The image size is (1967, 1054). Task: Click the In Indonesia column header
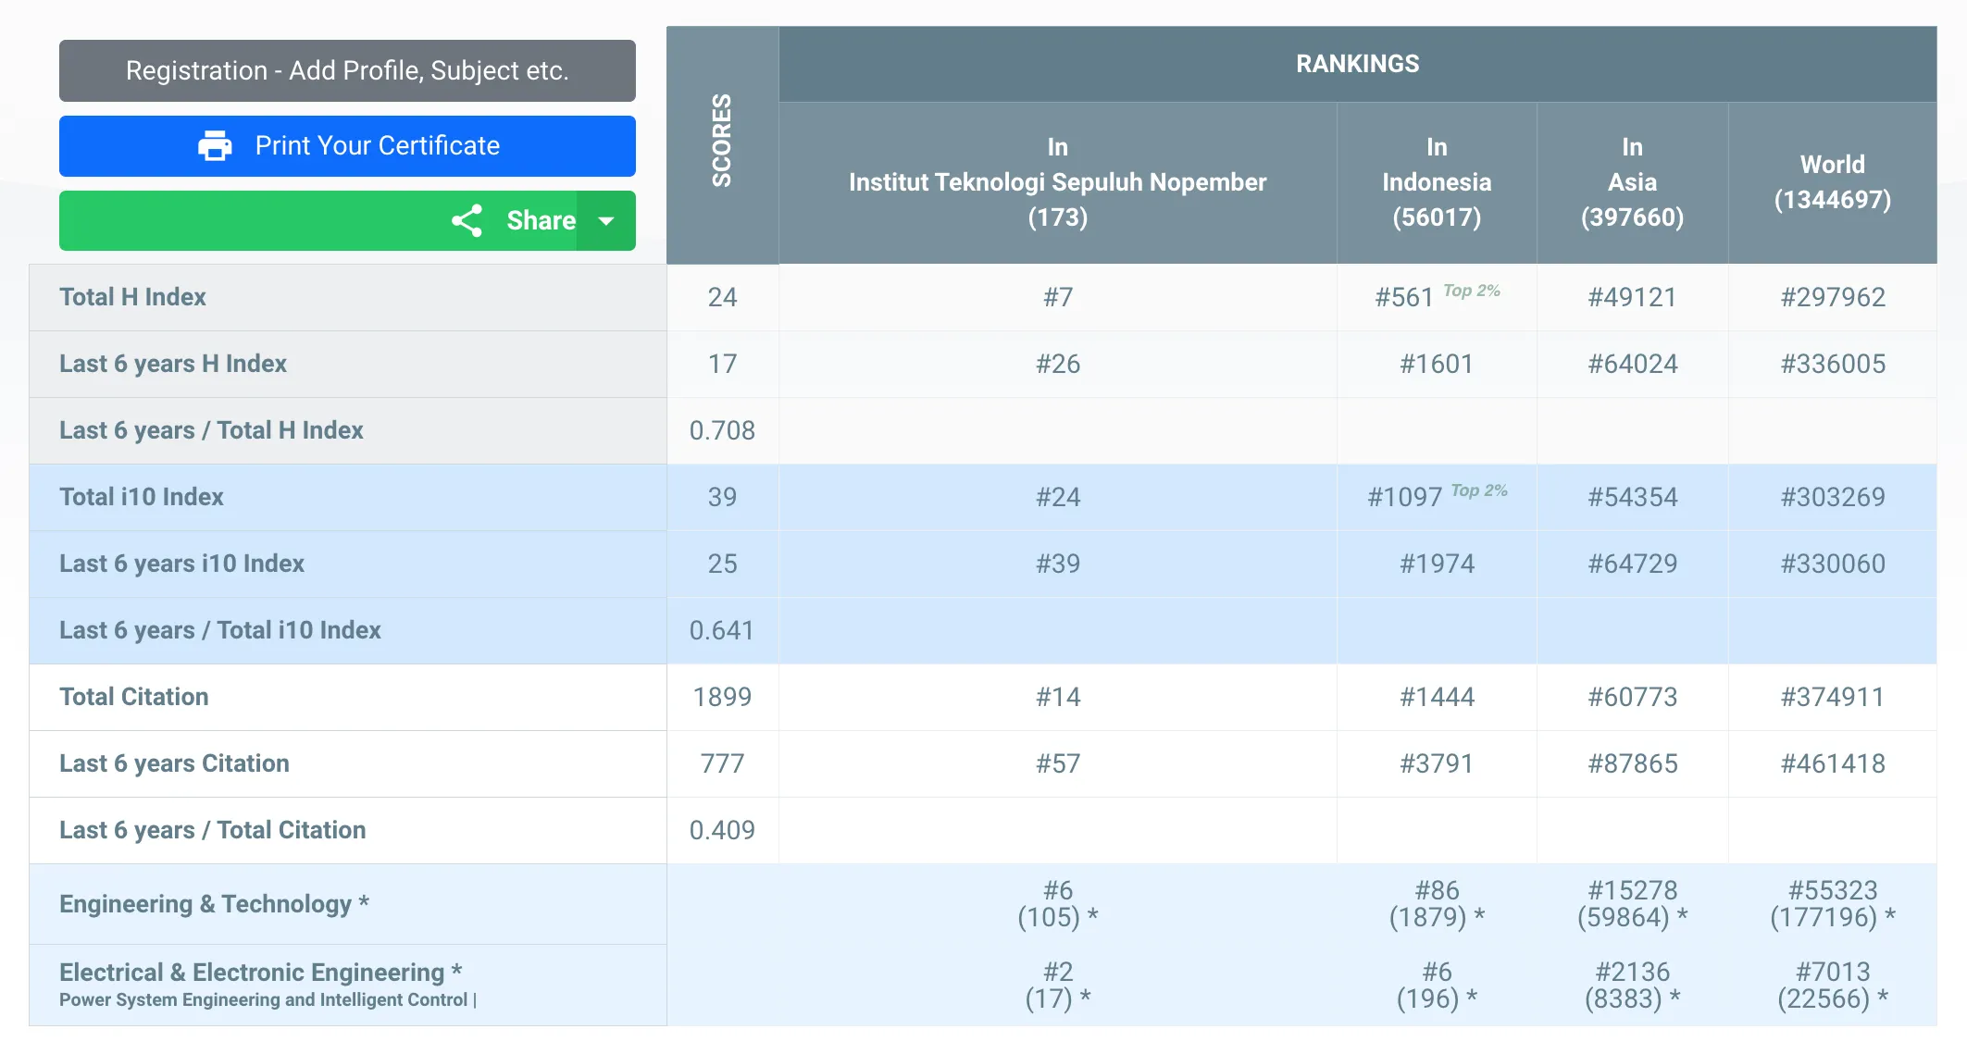pyautogui.click(x=1437, y=182)
